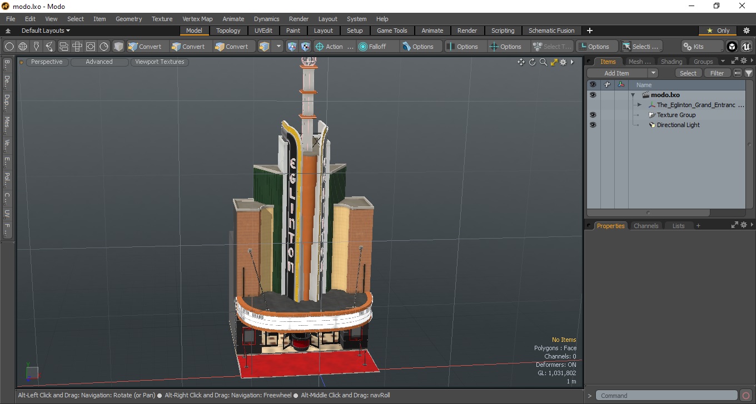Click the Command input field

pos(668,396)
